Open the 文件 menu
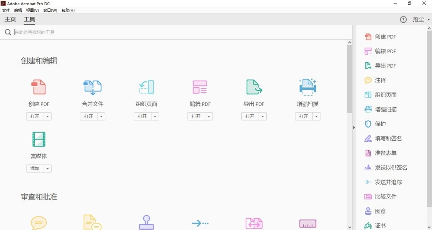Image resolution: width=432 pixels, height=230 pixels. 6,10
